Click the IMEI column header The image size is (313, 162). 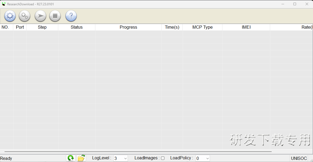click(246, 27)
